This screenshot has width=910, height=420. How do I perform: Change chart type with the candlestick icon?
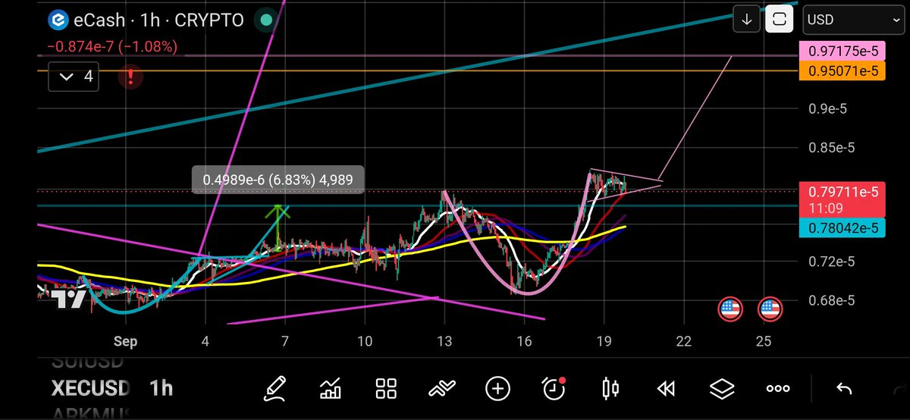click(x=610, y=389)
